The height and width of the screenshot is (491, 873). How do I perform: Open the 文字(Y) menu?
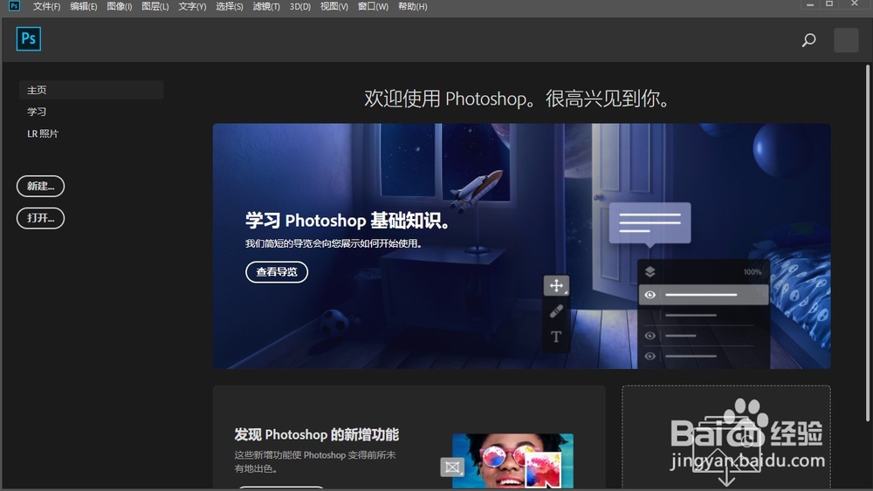tap(192, 7)
